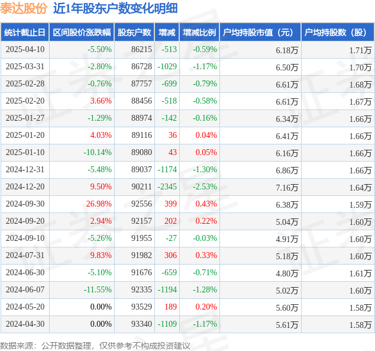Click the 泰达股份 title text
The width and height of the screenshot is (375, 351).
point(24,8)
